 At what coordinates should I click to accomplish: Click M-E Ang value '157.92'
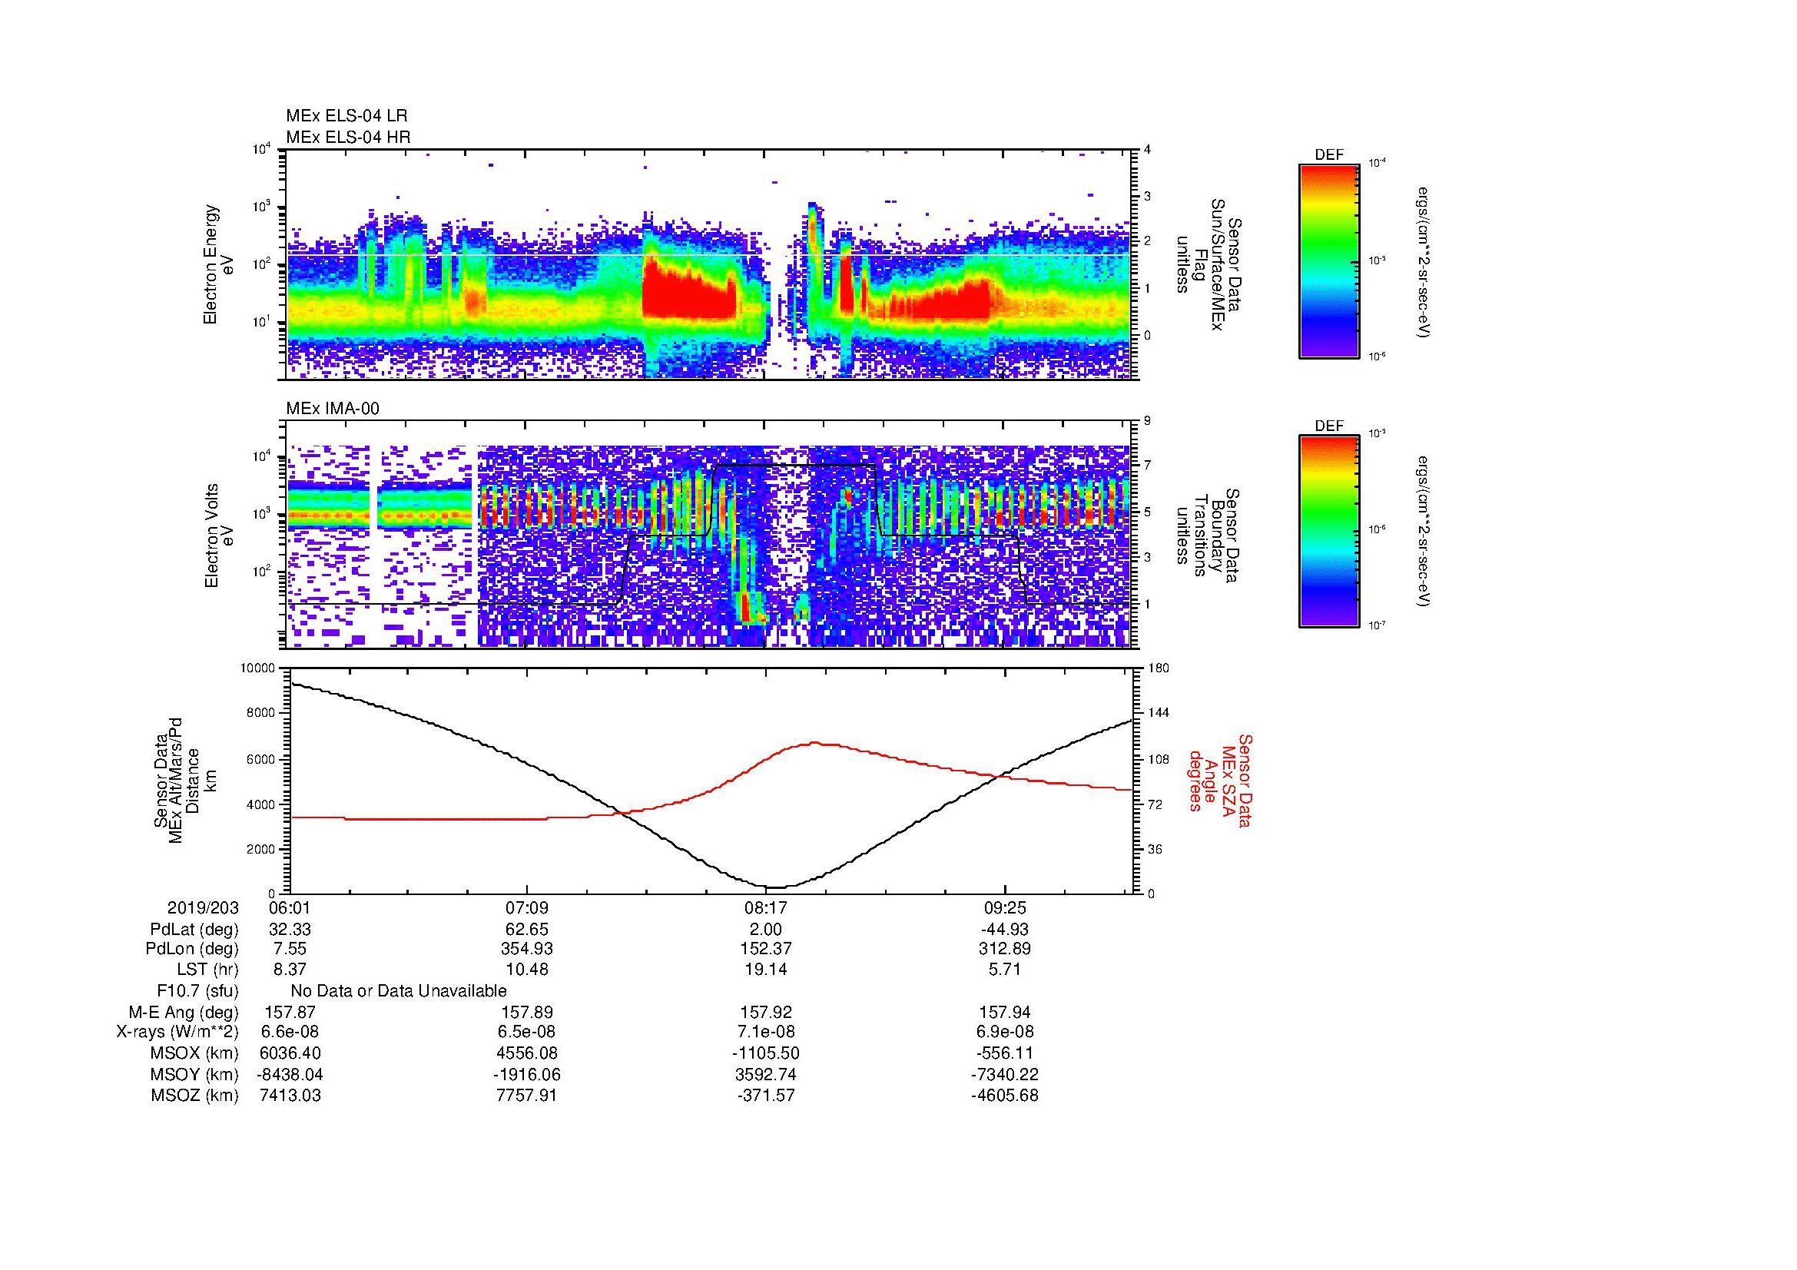[765, 1013]
